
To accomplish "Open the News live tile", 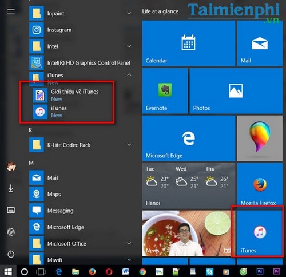I will point(189,233).
